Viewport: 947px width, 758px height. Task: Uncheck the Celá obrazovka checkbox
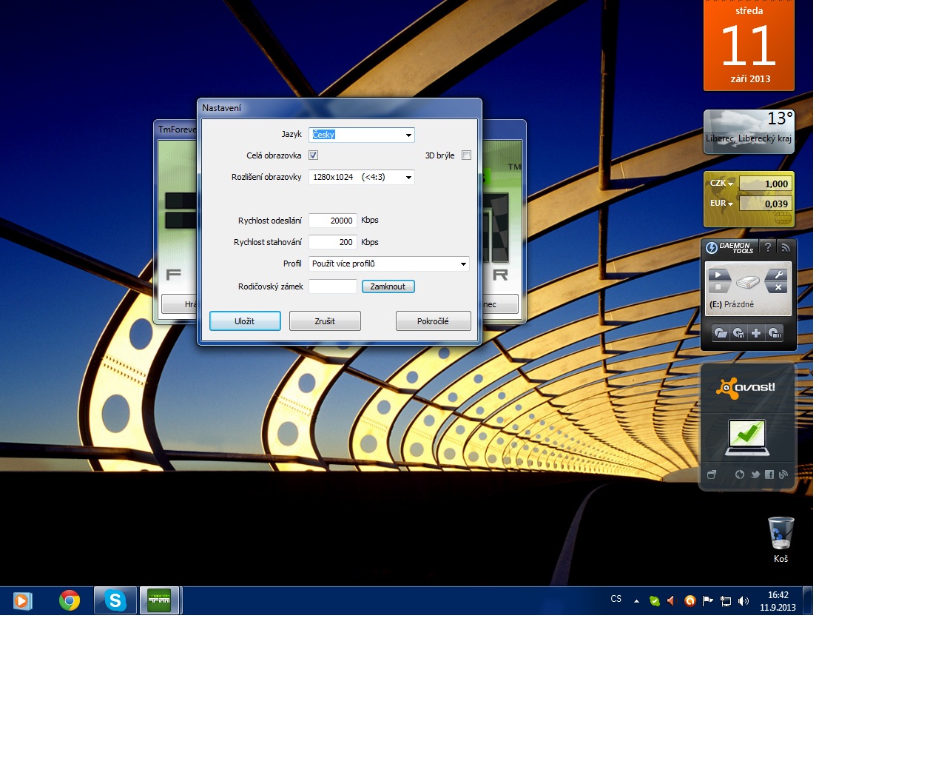(x=314, y=155)
